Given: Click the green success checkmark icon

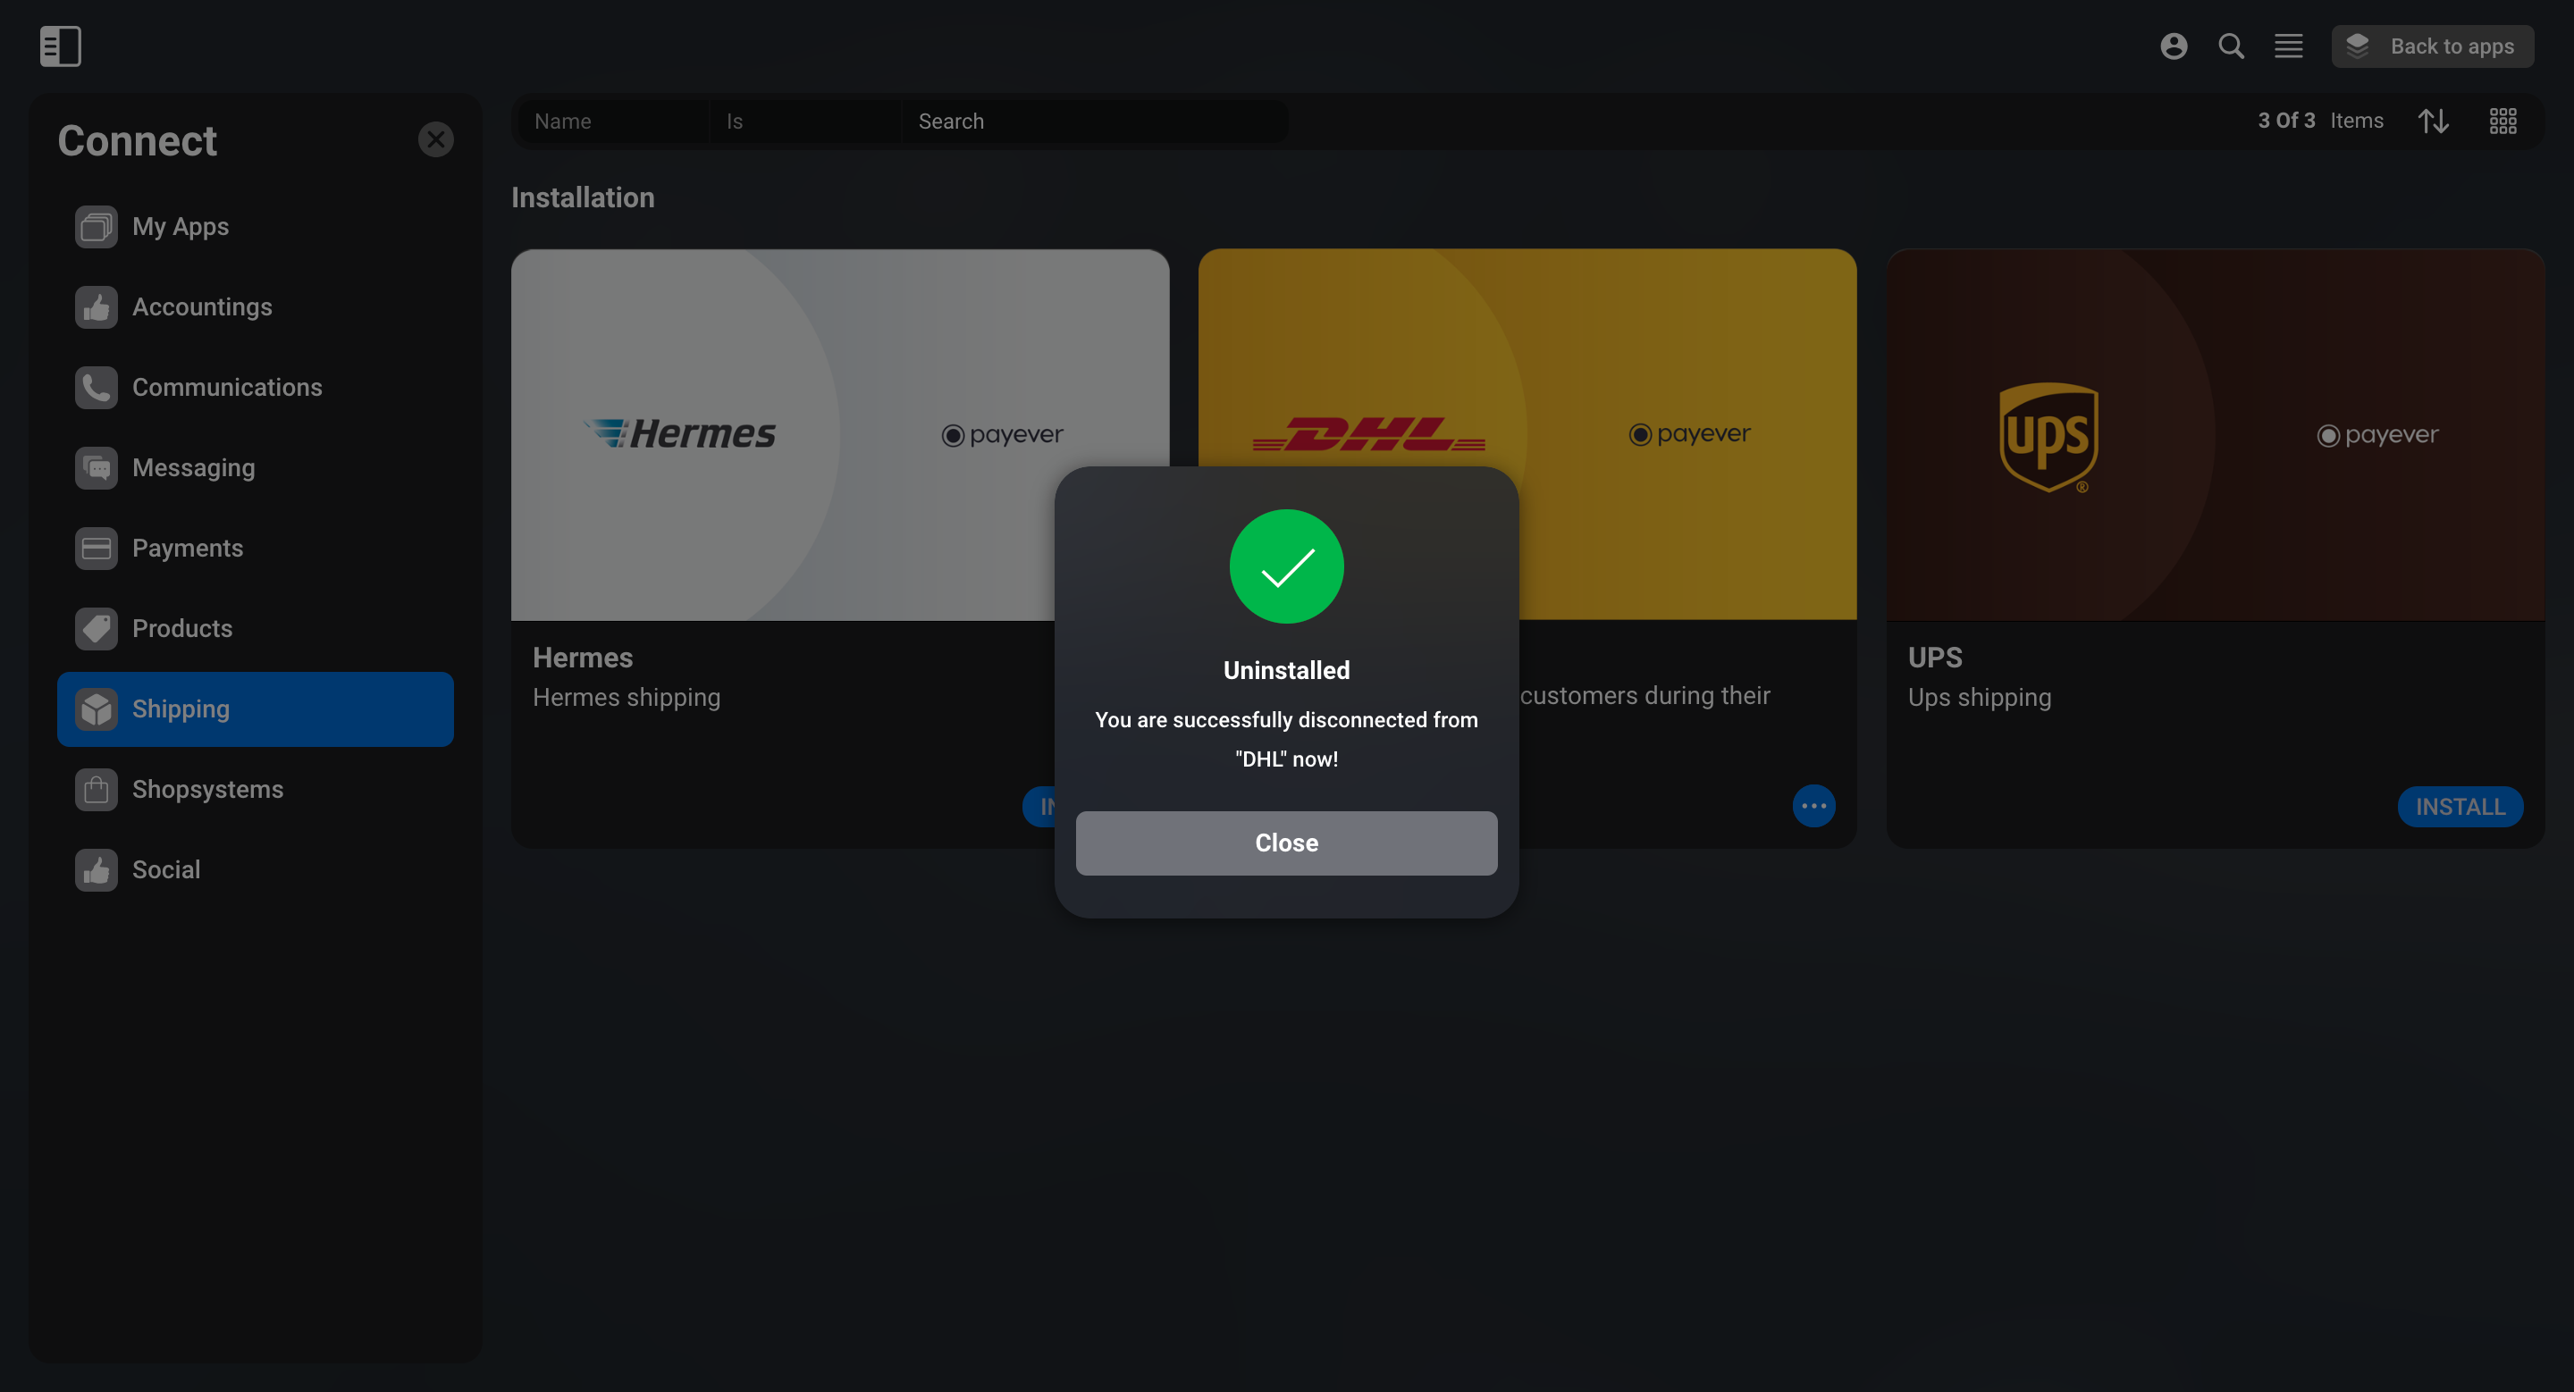Looking at the screenshot, I should [x=1286, y=566].
